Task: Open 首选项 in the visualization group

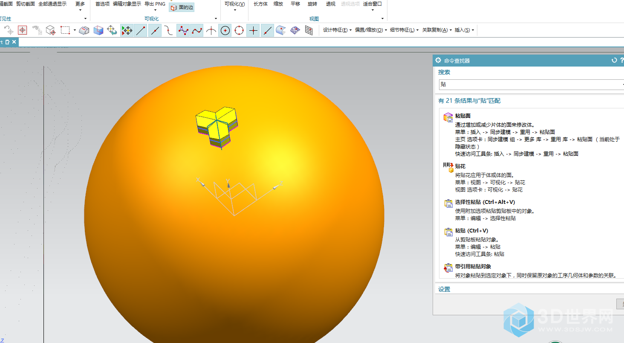Action: coord(102,4)
